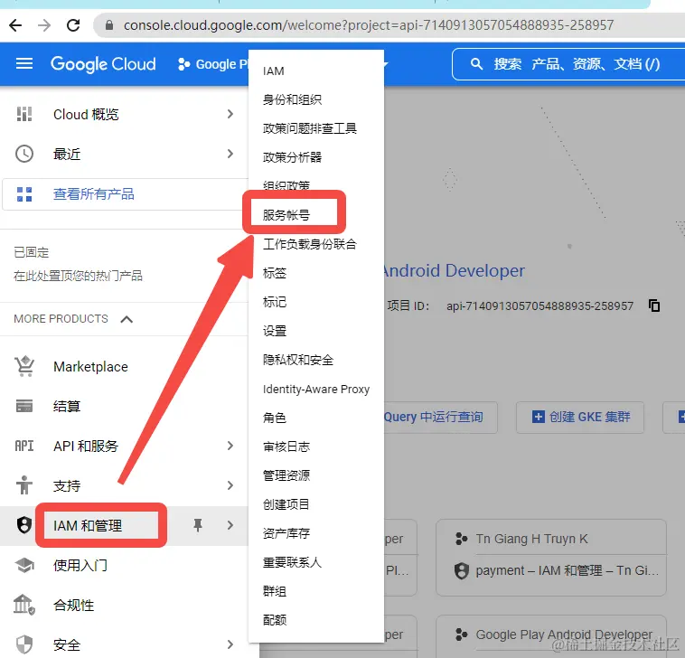Click the 支持 person icon

click(x=24, y=485)
